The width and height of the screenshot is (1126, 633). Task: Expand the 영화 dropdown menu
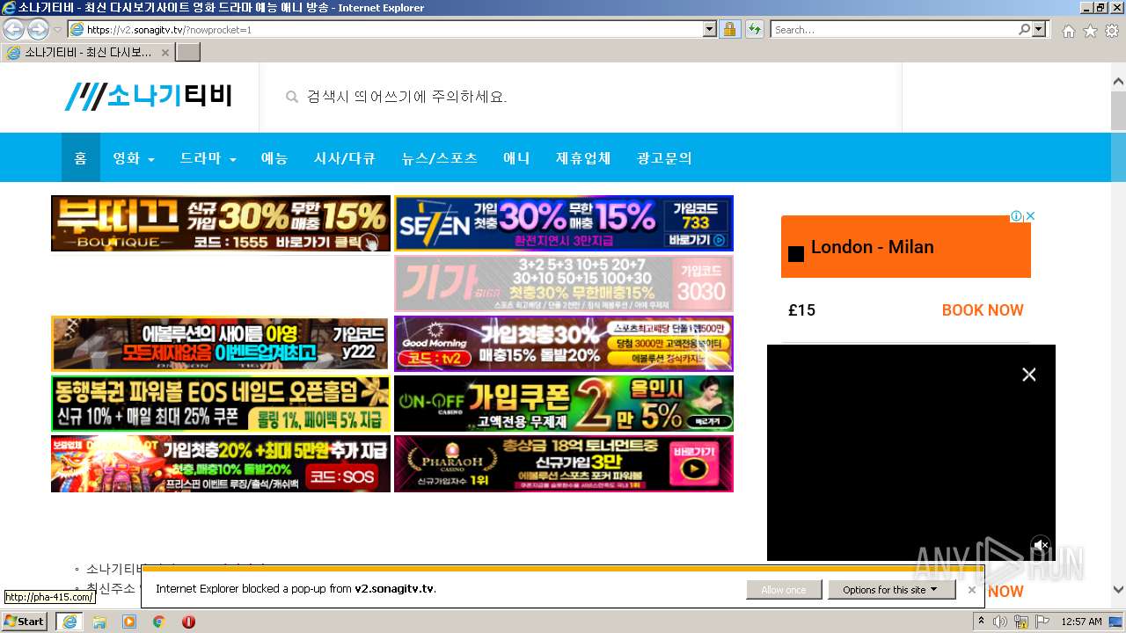point(134,157)
